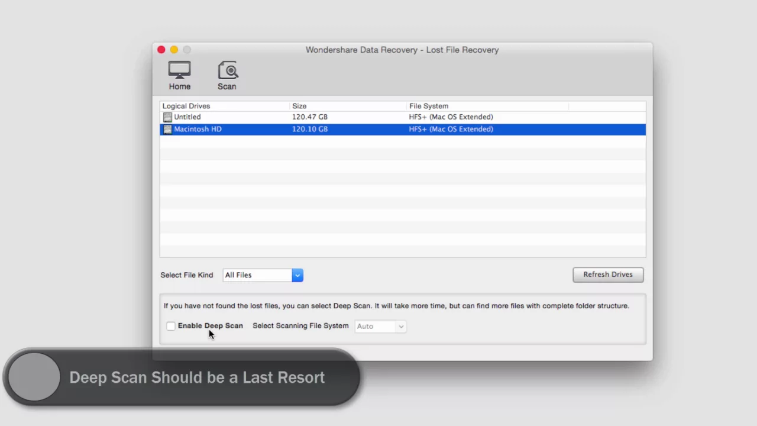Click the Untitled drive name
Screen dimensions: 757x426
point(187,117)
